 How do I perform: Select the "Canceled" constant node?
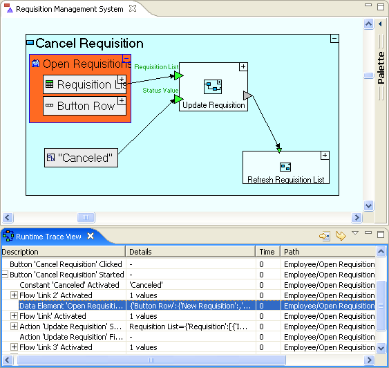[81, 158]
